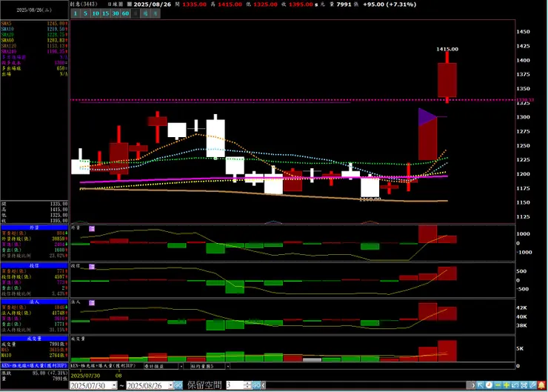Click the tallest volume bar in volume panel
The height and width of the screenshot is (392, 548).
click(x=447, y=351)
